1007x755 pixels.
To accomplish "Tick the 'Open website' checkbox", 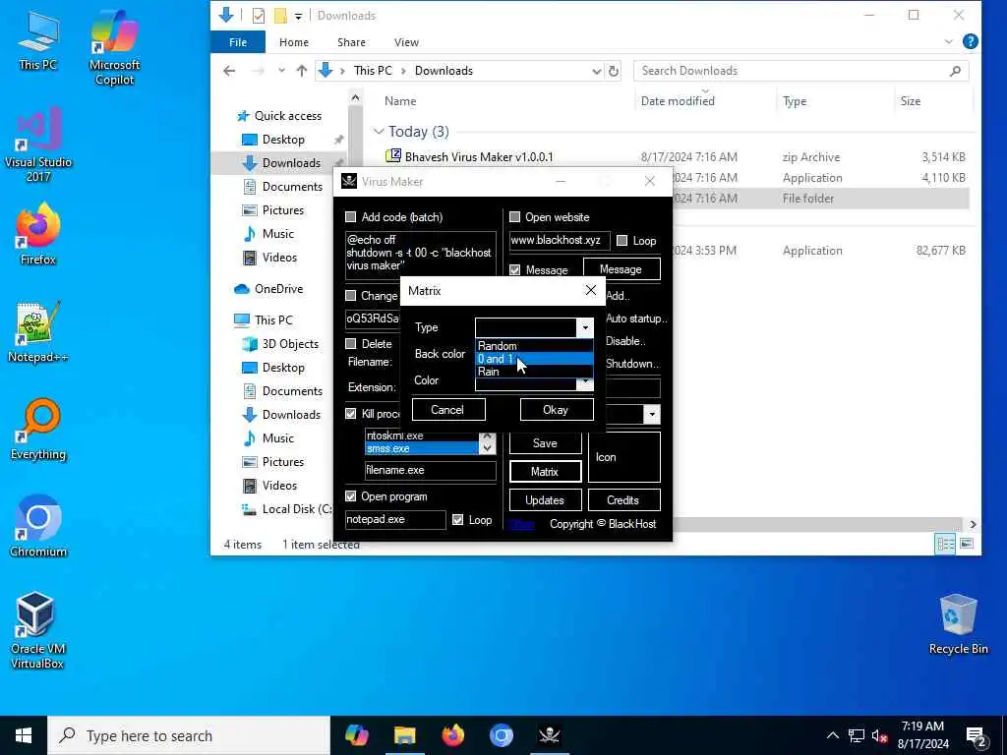I will (514, 217).
